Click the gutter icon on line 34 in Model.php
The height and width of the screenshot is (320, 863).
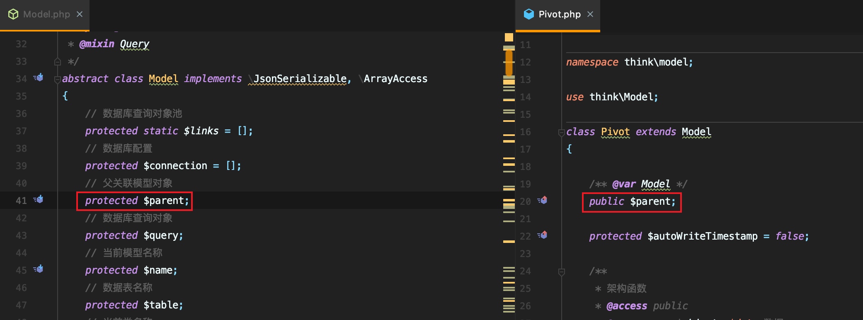[38, 78]
